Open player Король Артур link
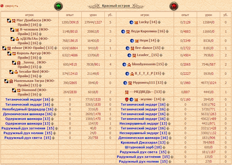Screen dimensions: 232x165 pos(34,55)
